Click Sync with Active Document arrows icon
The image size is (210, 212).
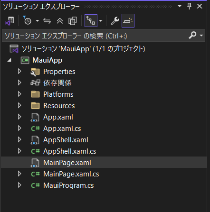coord(47,21)
